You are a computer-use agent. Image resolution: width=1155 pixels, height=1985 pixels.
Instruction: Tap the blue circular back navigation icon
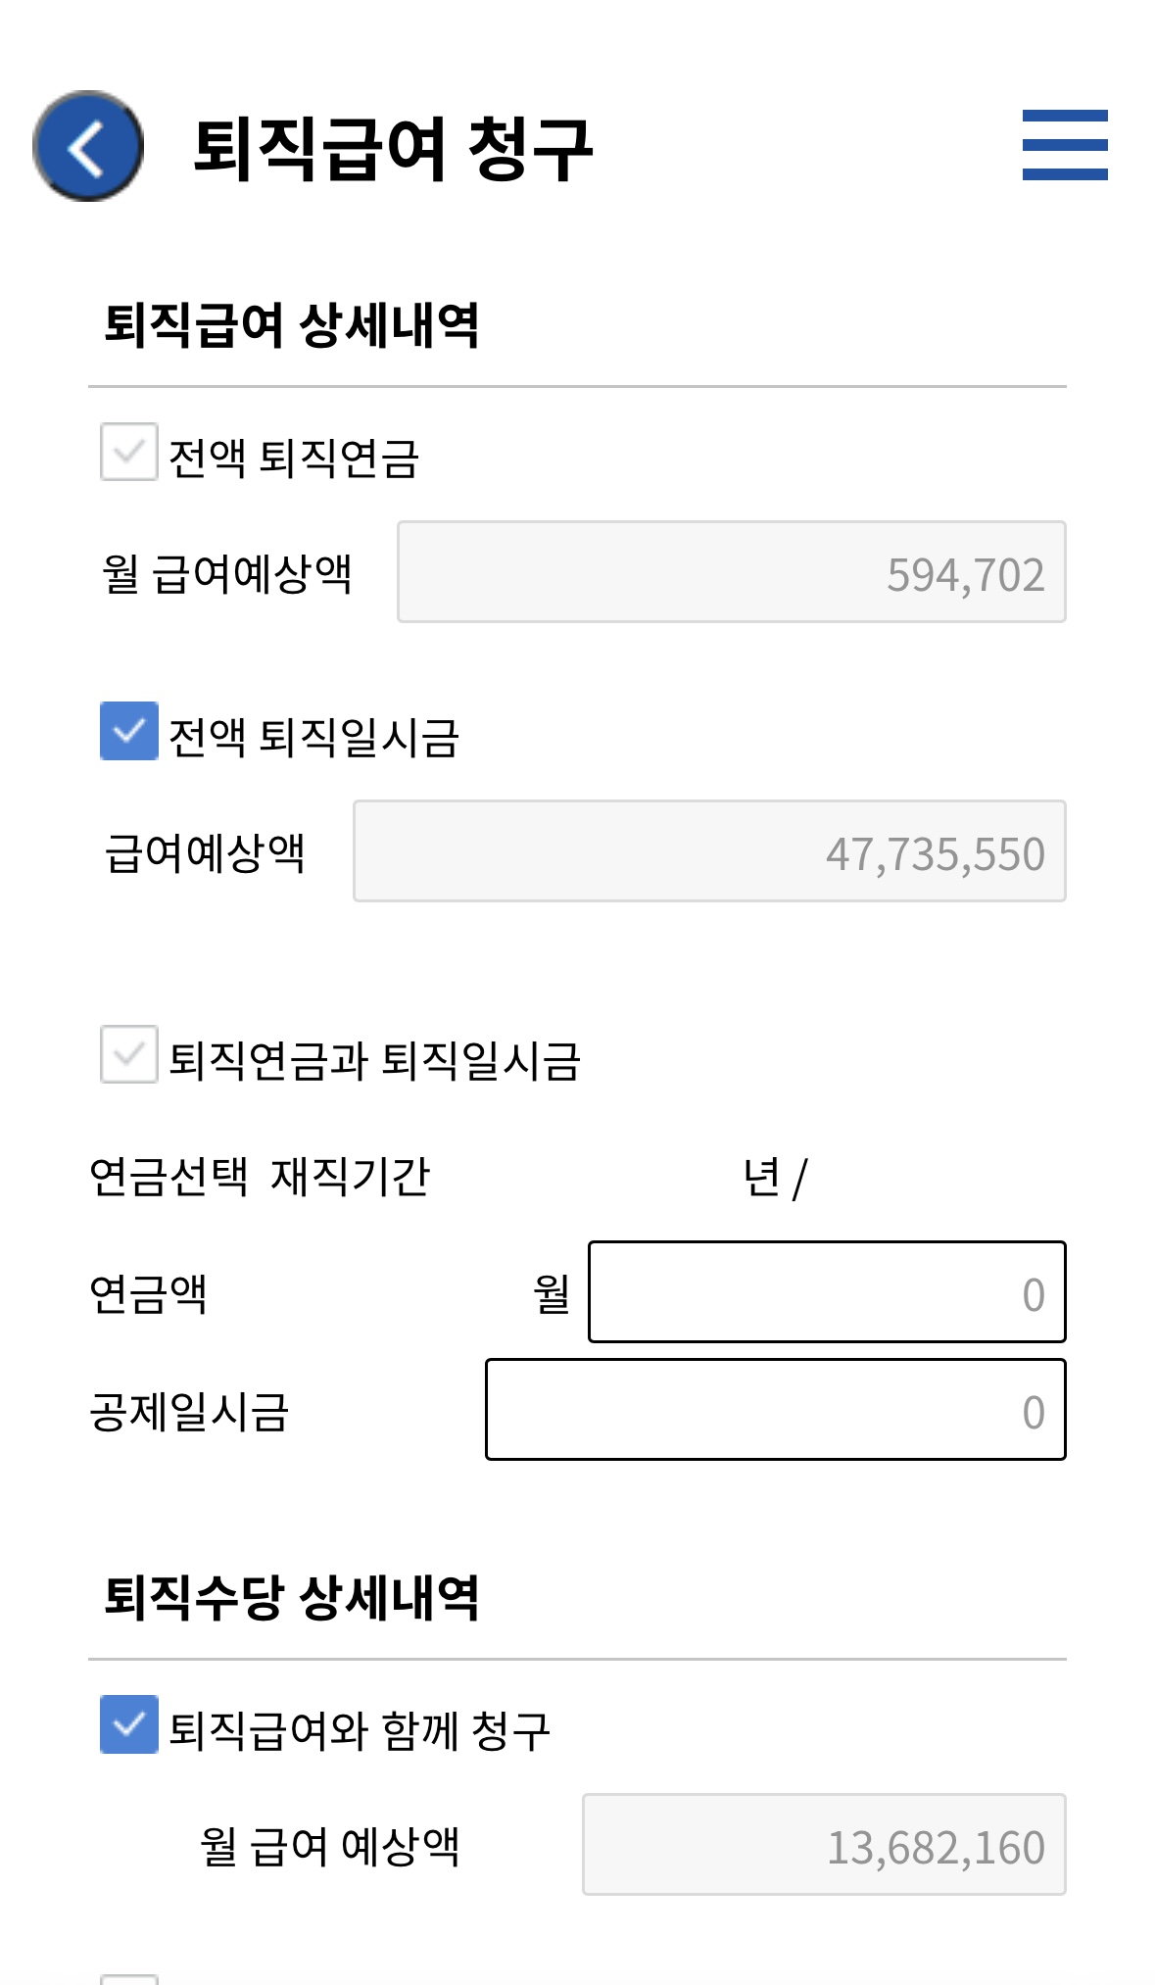88,145
